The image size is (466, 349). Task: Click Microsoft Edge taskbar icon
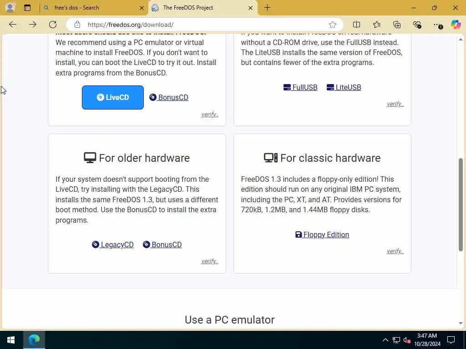[34, 340]
